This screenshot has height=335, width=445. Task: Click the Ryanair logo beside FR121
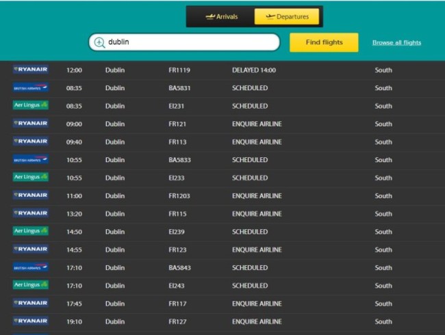click(31, 124)
